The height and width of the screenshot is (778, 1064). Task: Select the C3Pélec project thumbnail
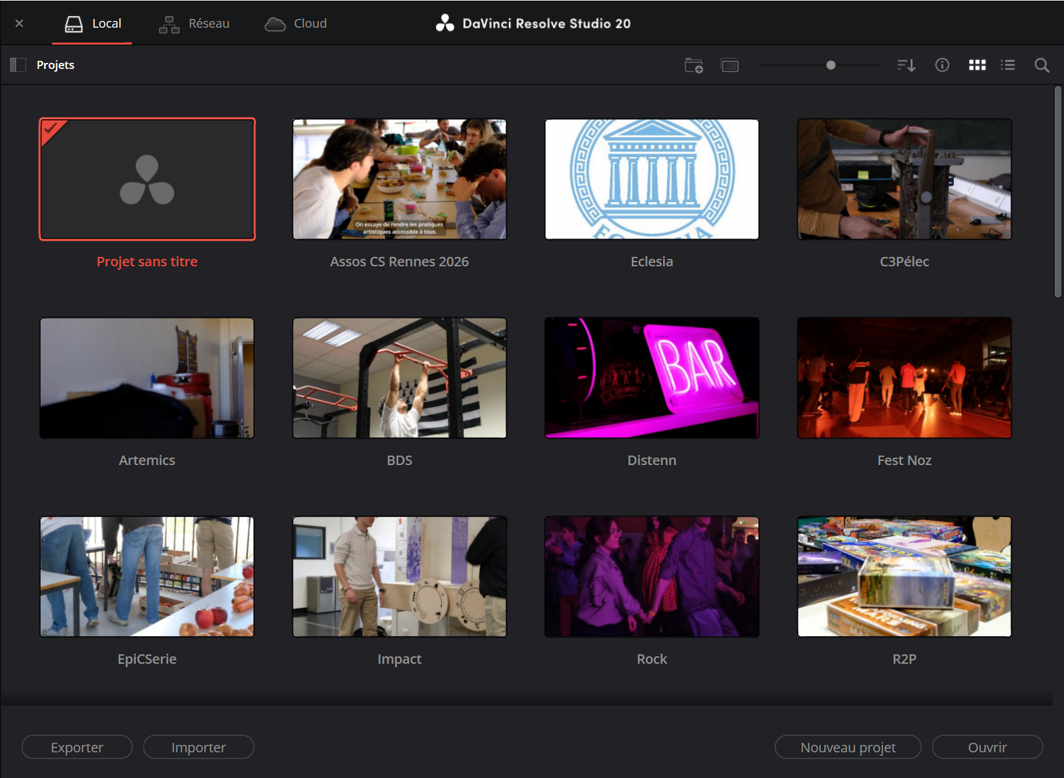904,179
